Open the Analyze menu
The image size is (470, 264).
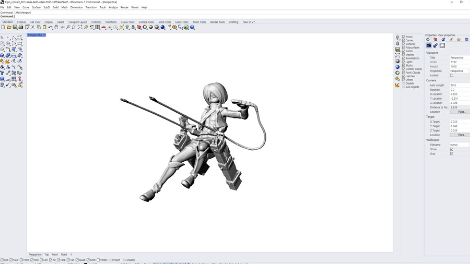tap(113, 7)
